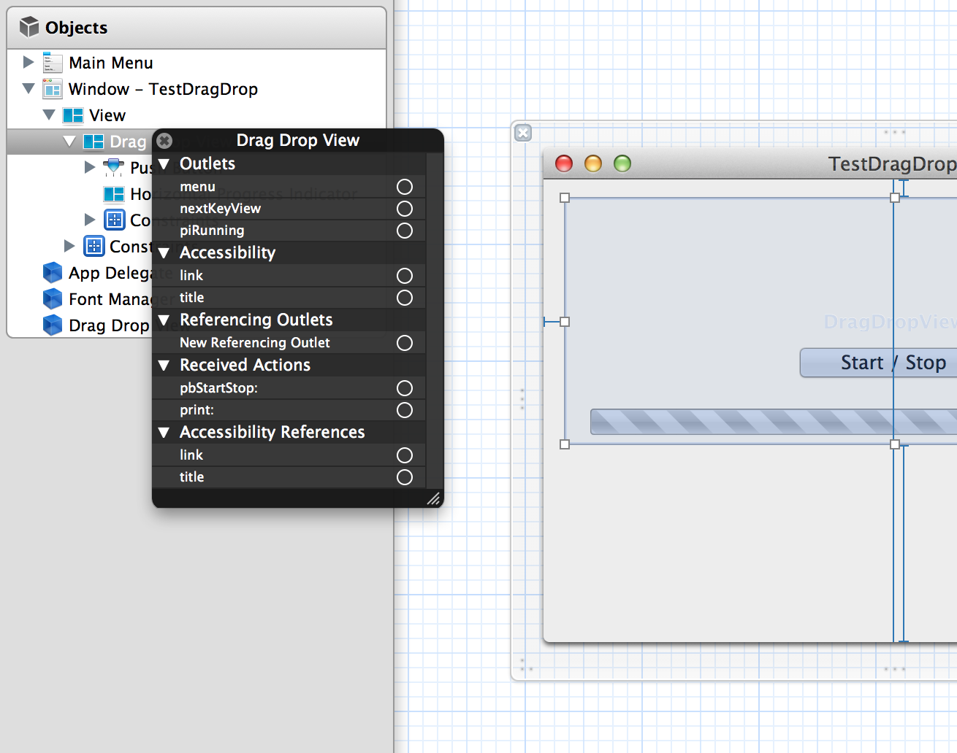Click the pbStartStop: action connection circle
Image resolution: width=957 pixels, height=753 pixels.
(x=405, y=388)
